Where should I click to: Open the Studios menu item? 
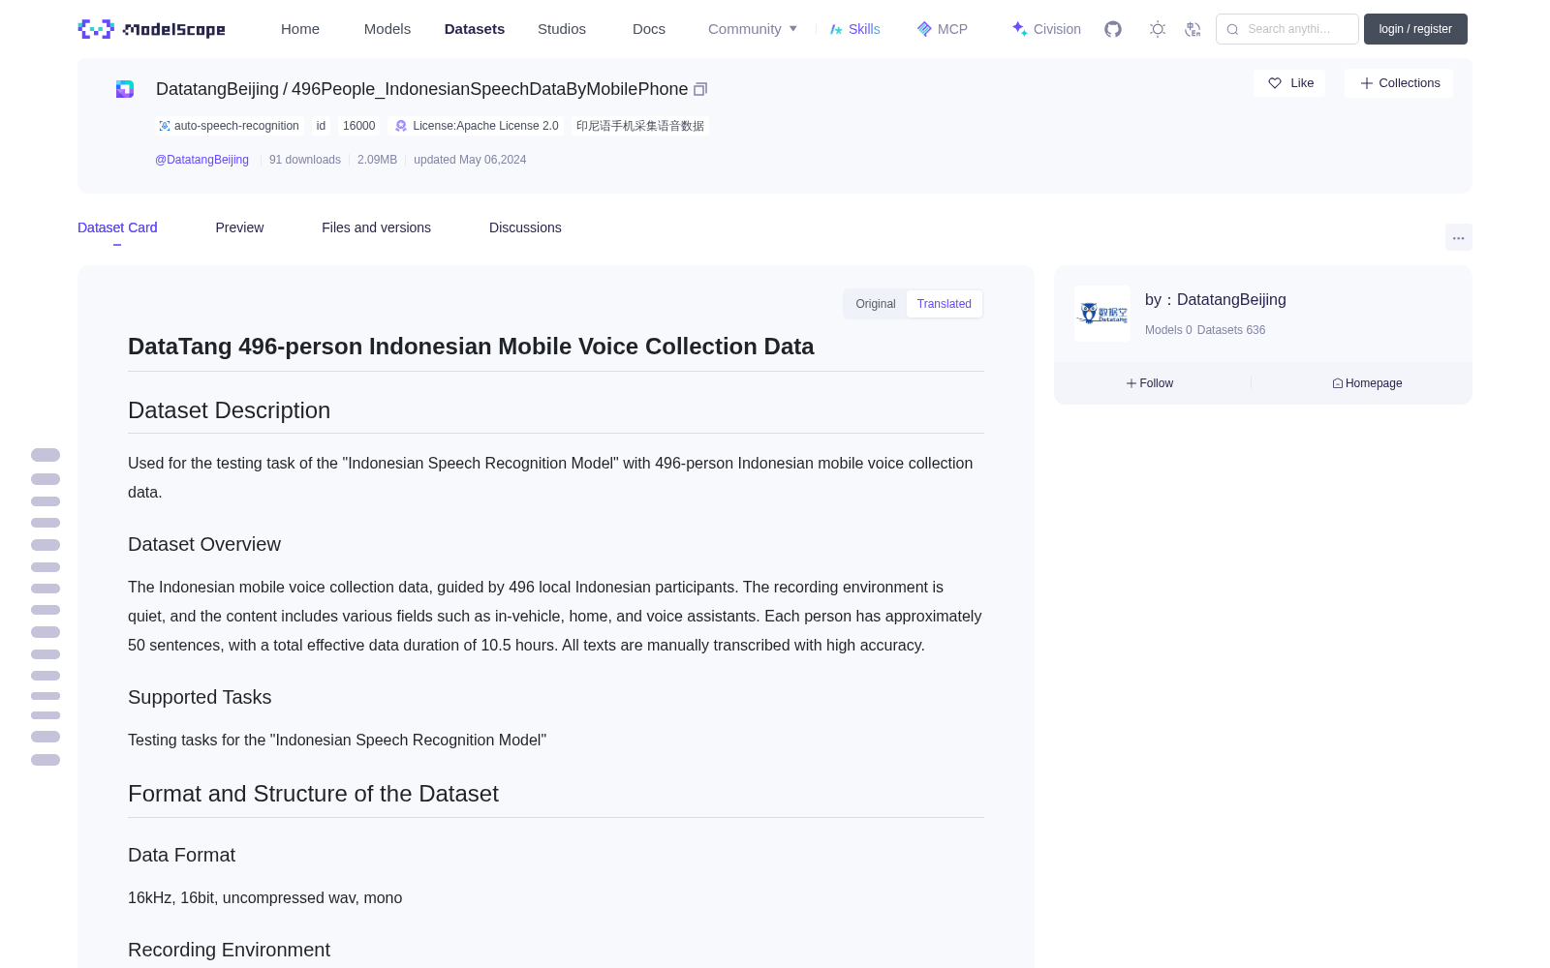click(562, 29)
